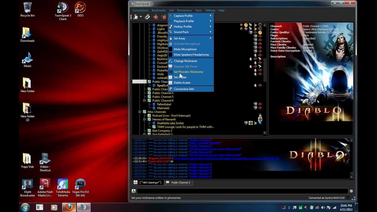377x212 pixels.
Task: Open the hyperlink in dragoon1101 chat message
Action: (226, 158)
